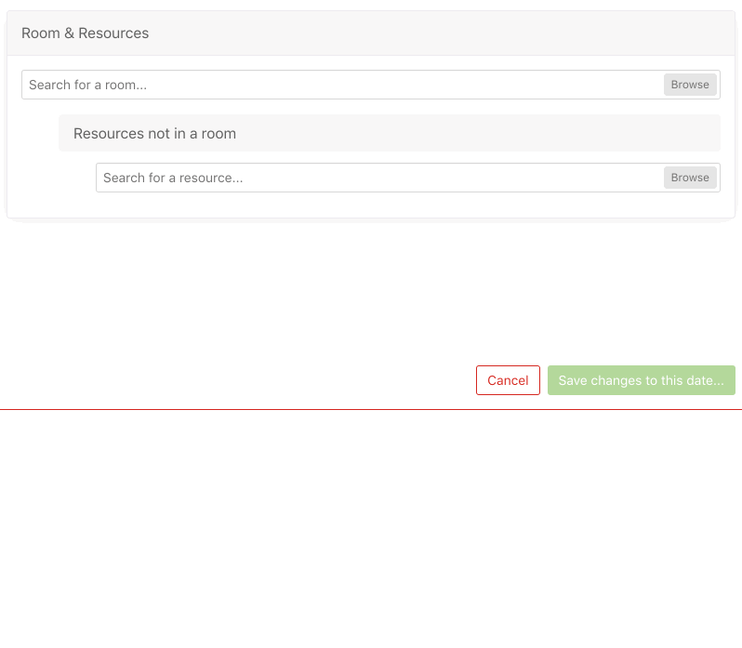
Task: Click the Resources not in a room heading
Action: click(154, 134)
